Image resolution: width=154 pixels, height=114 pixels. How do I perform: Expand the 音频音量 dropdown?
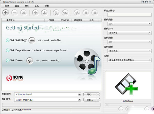coord(150,51)
